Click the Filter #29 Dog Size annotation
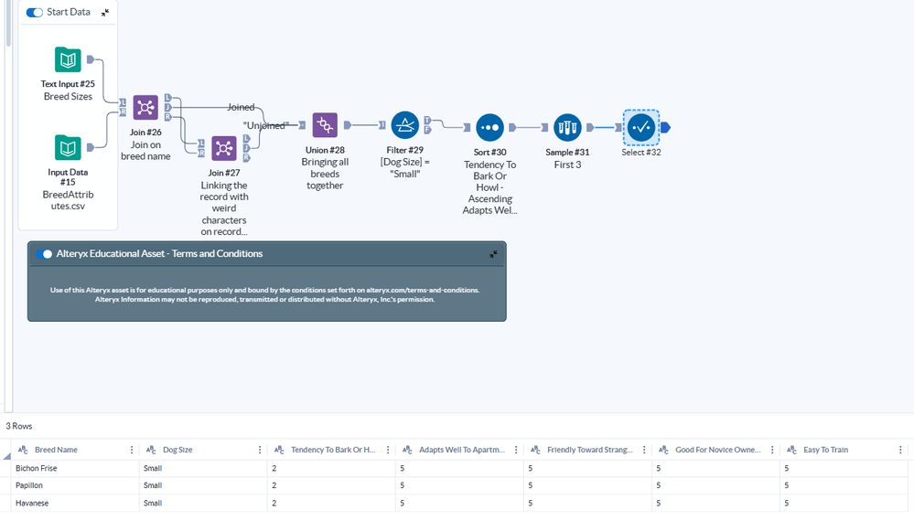Screen dimensions: 914x521 tap(404, 167)
